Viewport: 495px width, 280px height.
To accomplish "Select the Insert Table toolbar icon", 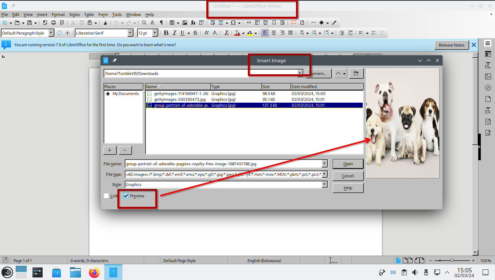I will tap(172, 23).
